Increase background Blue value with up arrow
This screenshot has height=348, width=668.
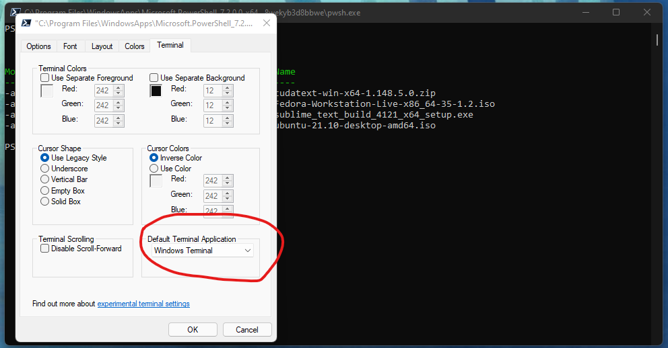coord(228,118)
